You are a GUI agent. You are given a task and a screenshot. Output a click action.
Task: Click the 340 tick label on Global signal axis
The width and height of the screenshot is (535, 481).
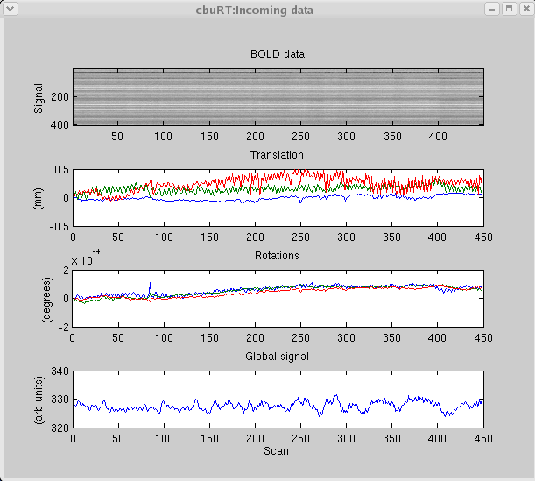(59, 371)
